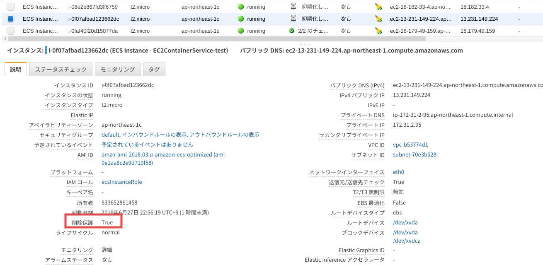The height and width of the screenshot is (265, 543).
Task: Click IP address cell 18.179.49.159
Action: pyautogui.click(x=478, y=31)
